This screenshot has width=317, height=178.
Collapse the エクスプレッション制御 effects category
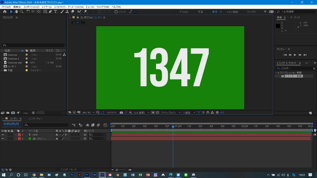(276, 73)
